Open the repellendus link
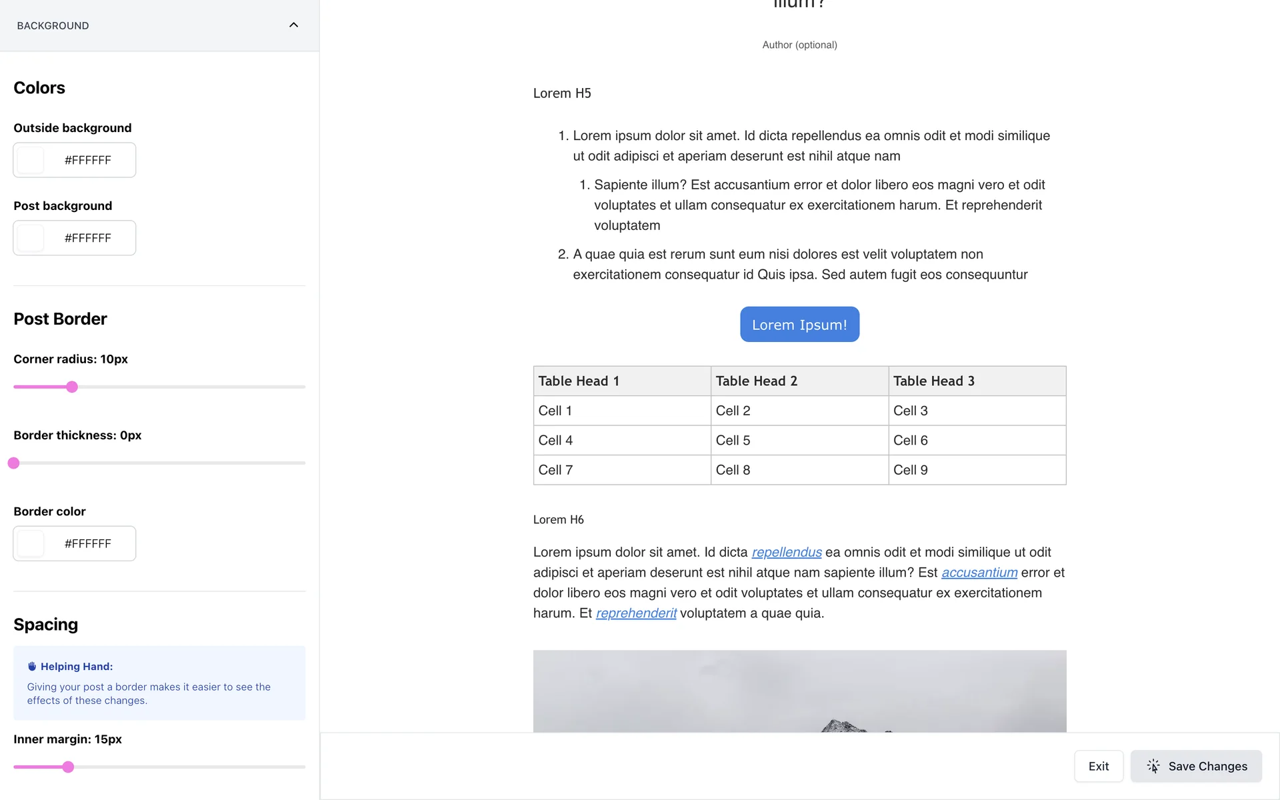 pos(786,552)
